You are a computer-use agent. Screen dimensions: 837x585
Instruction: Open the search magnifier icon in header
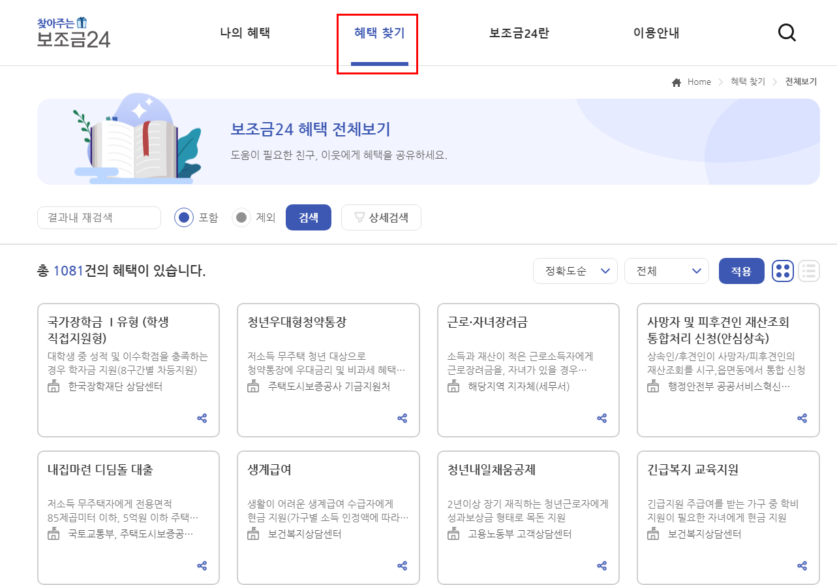pyautogui.click(x=787, y=33)
